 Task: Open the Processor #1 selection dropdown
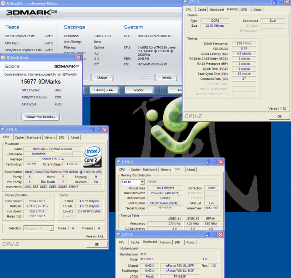pyautogui.click(x=51, y=229)
